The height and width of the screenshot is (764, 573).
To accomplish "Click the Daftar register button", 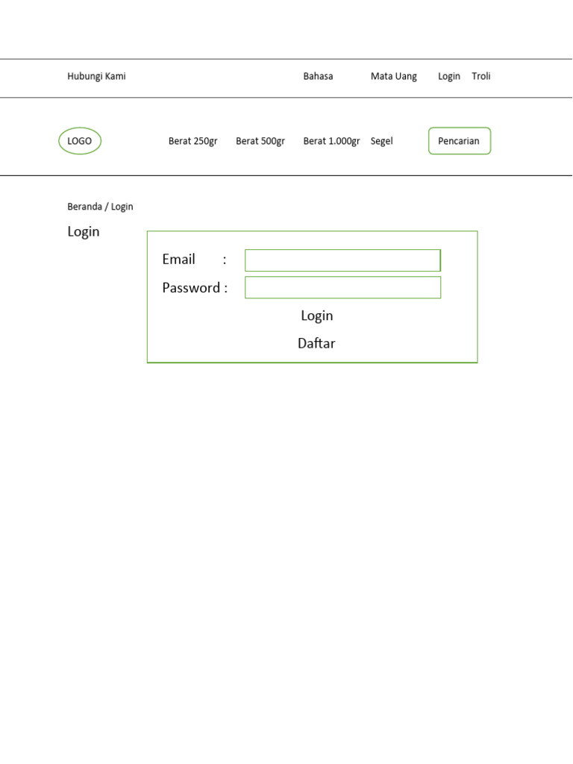I will click(316, 343).
